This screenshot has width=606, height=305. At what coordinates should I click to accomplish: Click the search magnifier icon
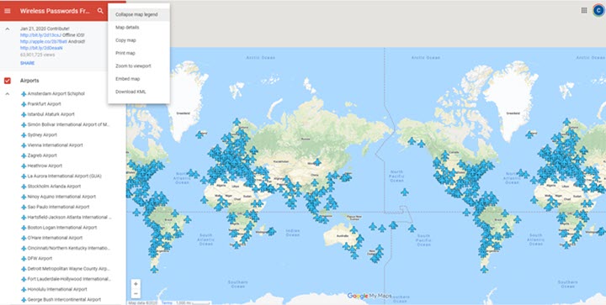coord(100,11)
